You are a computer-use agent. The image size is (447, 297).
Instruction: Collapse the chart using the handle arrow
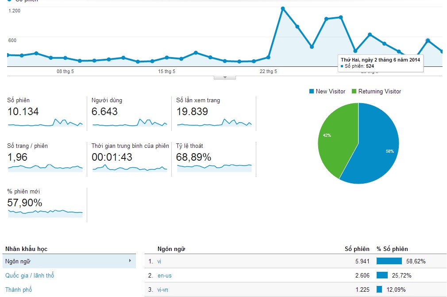pos(225,77)
